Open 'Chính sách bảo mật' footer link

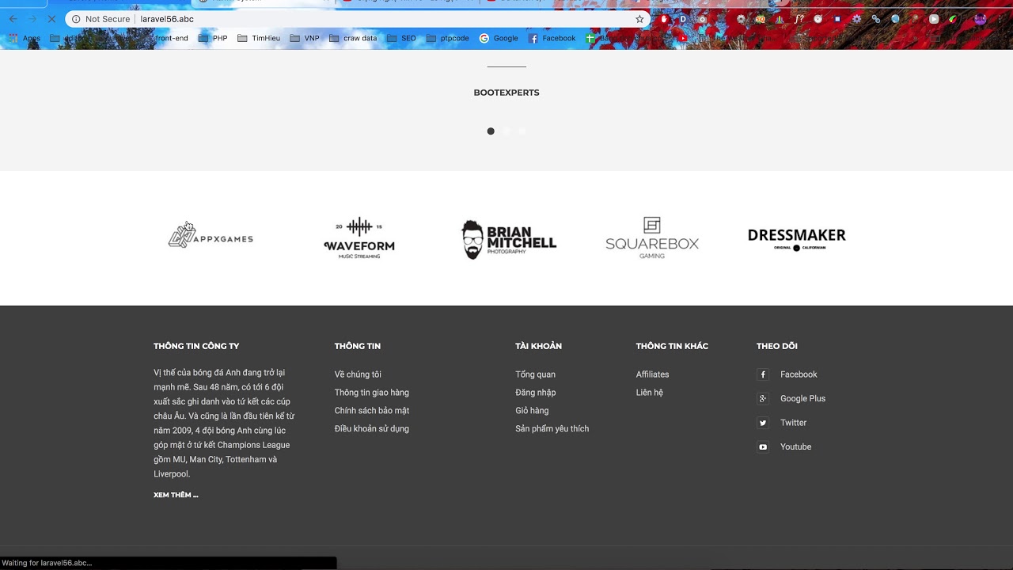pyautogui.click(x=372, y=411)
